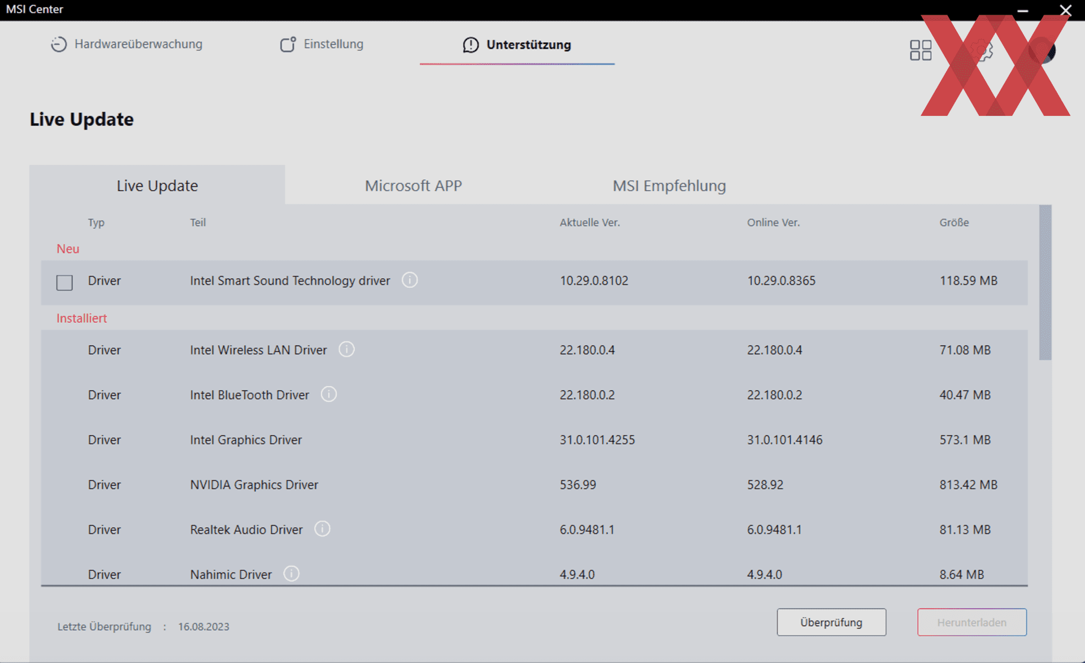
Task: Select the Live Update sub-tab
Action: 157,185
